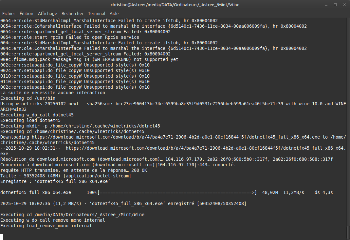The height and width of the screenshot is (240, 350).
Task: Click the terminal scrollbar thumb
Action: [348, 233]
